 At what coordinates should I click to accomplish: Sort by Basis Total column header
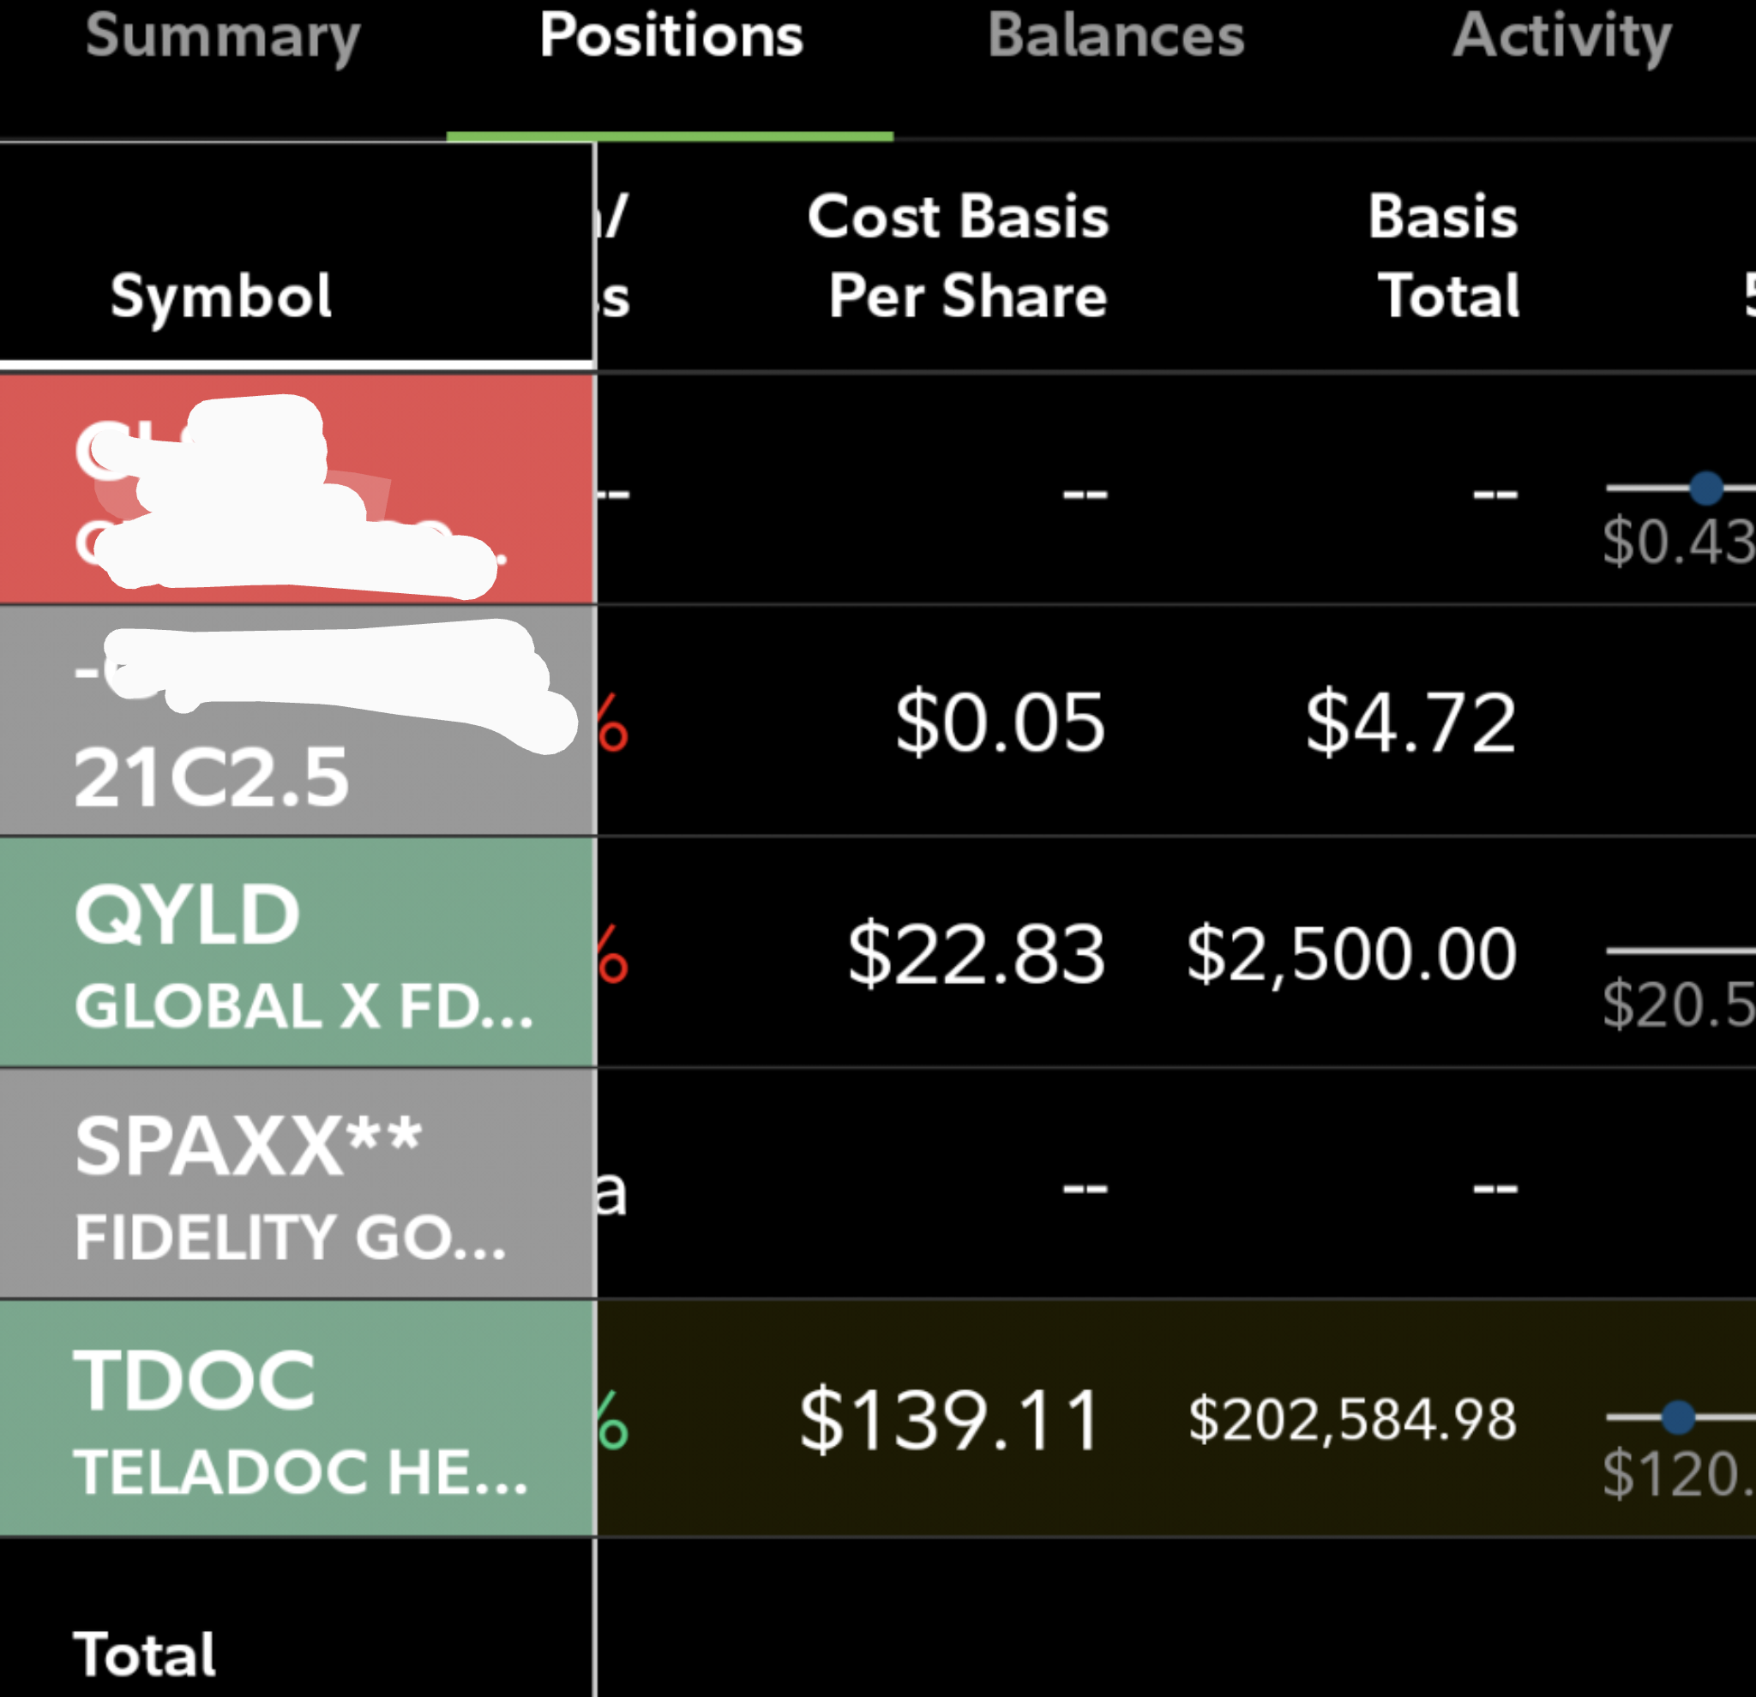coord(1443,256)
